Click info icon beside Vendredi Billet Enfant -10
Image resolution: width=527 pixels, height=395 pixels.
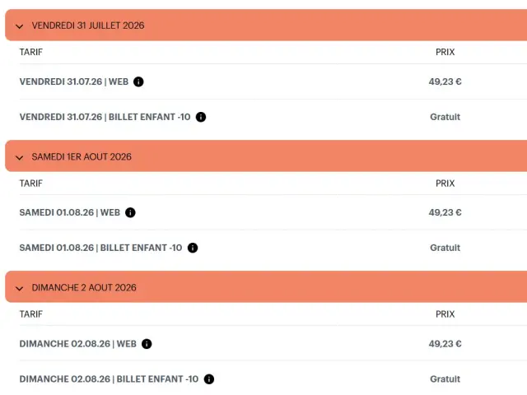201,117
